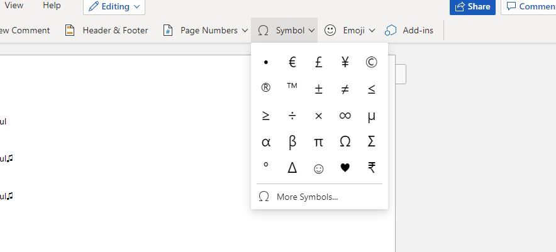
Task: Insert the not-equal-to symbol
Action: 345,89
